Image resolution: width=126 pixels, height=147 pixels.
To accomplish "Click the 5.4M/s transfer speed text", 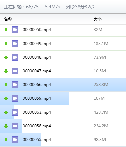I will click(52, 7).
